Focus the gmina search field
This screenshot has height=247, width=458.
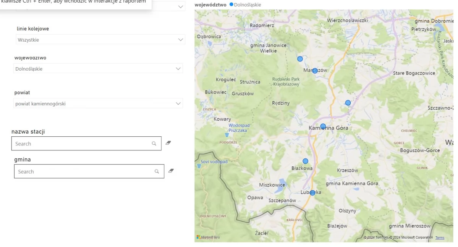[x=89, y=171]
